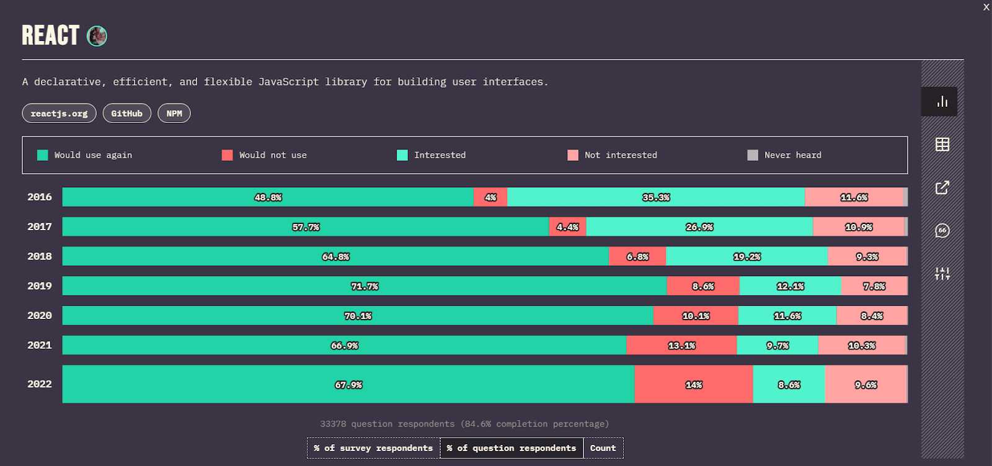Click the 'Would use again' legend swatch

point(43,155)
